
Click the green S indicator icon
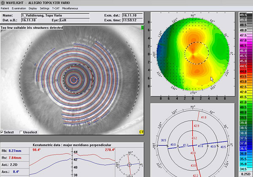(143, 28)
